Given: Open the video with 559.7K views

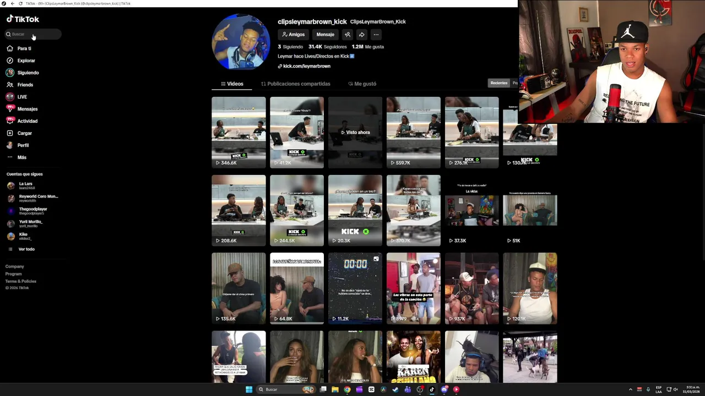Looking at the screenshot, I should click(x=414, y=132).
